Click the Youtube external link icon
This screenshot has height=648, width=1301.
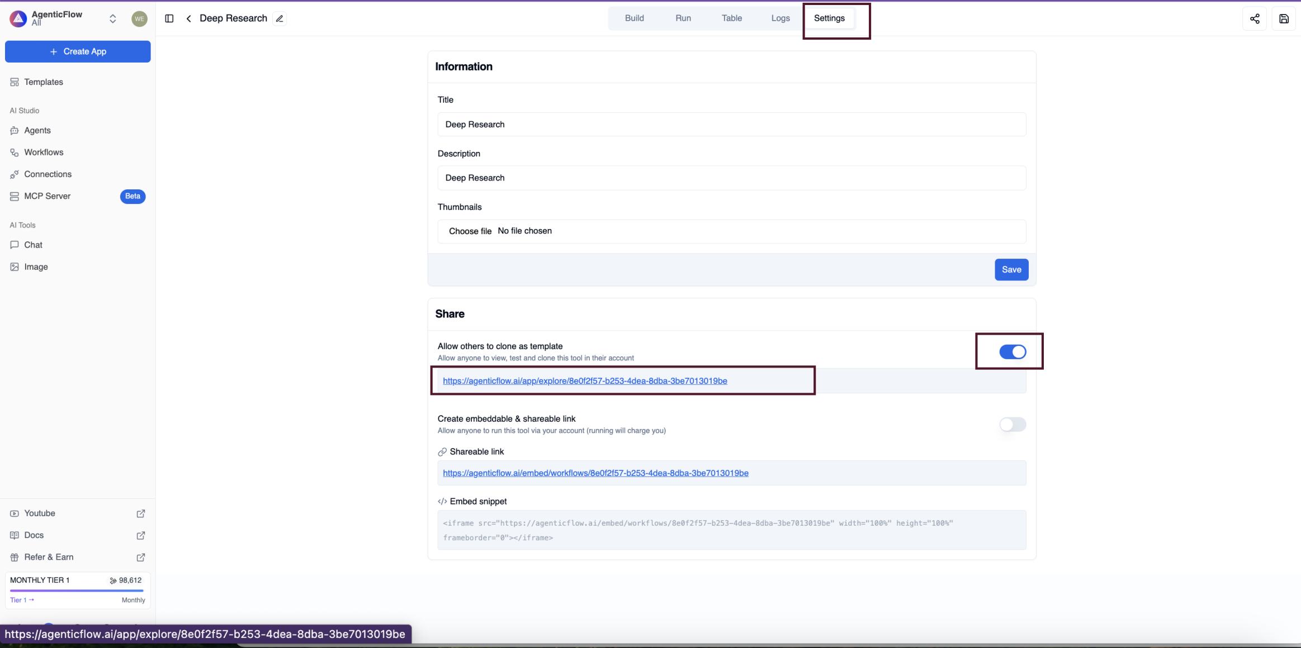click(x=141, y=513)
